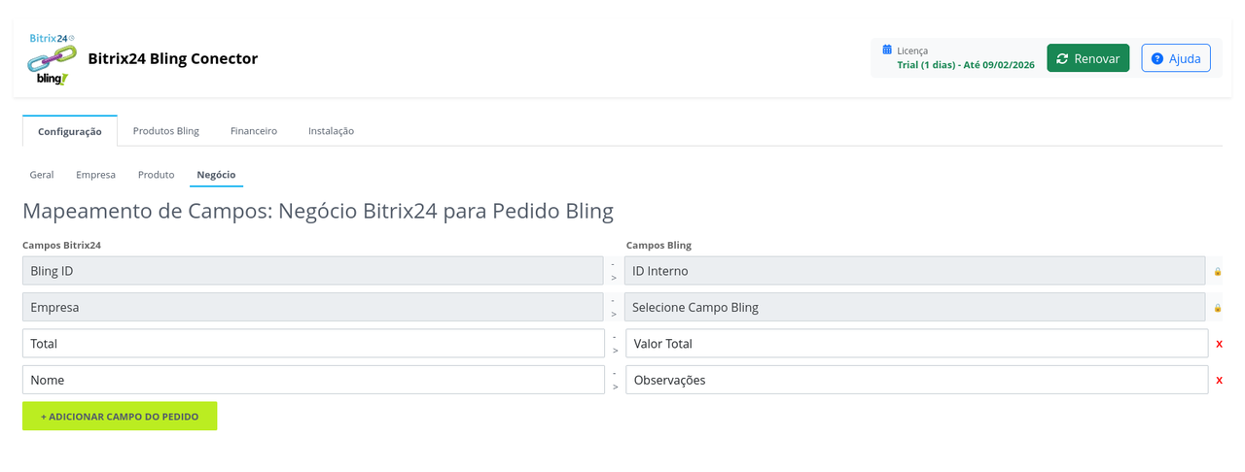Click the Bitrix24 Bling chain logo

click(52, 60)
